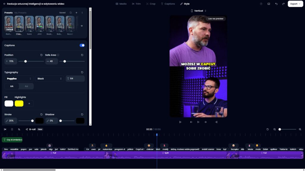Switch to the Captions tab
Image resolution: width=305 pixels, height=171 pixels.
(x=168, y=4)
